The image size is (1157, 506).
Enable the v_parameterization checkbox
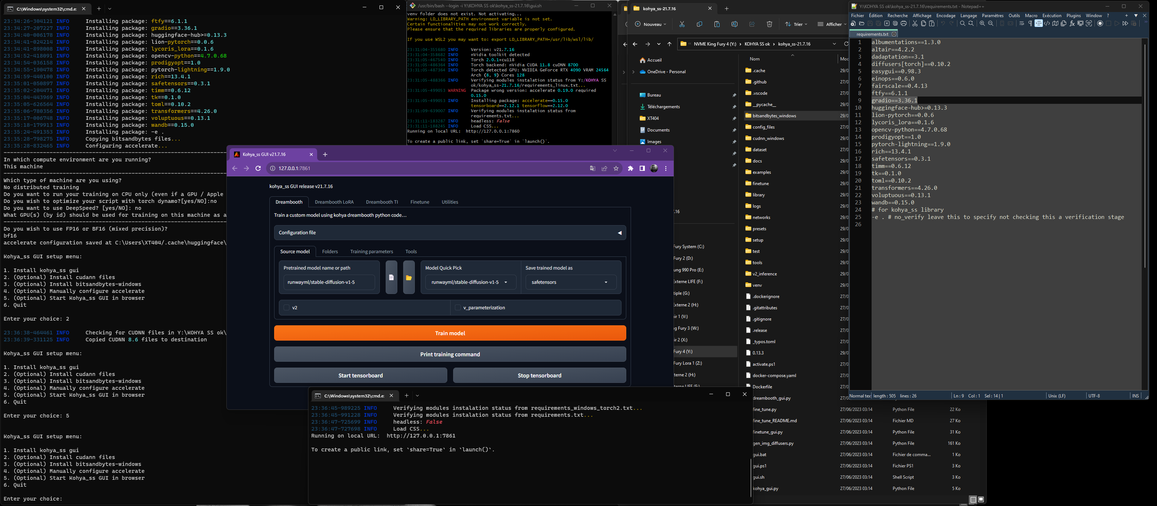coord(457,307)
